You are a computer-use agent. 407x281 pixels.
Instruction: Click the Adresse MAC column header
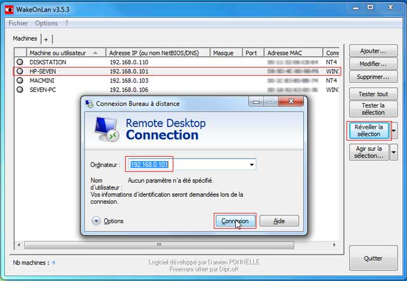[293, 53]
